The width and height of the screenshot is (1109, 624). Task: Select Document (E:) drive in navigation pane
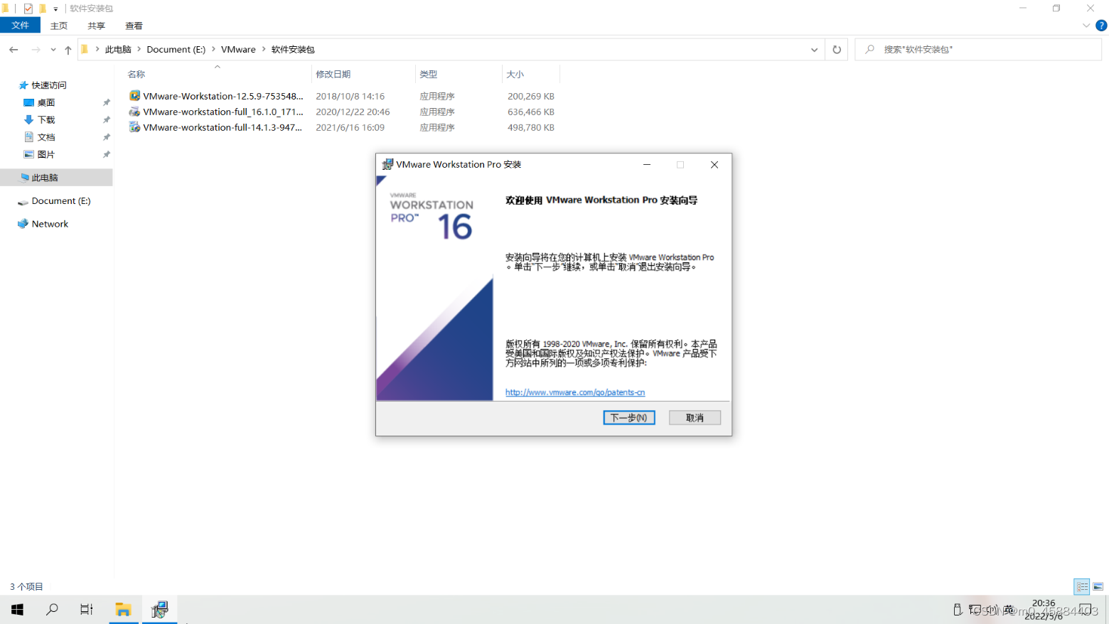tap(60, 201)
